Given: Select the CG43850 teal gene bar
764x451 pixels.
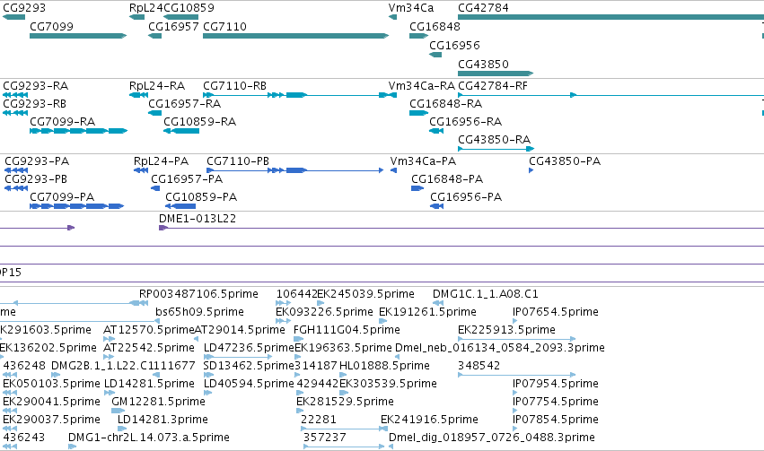Looking at the screenshot, I should [496, 74].
